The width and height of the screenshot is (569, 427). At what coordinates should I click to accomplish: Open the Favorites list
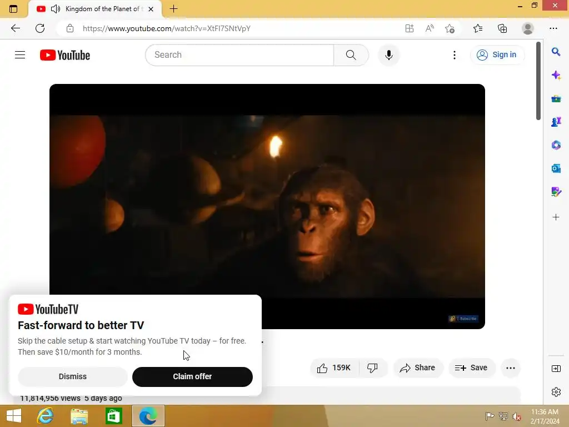(x=478, y=28)
